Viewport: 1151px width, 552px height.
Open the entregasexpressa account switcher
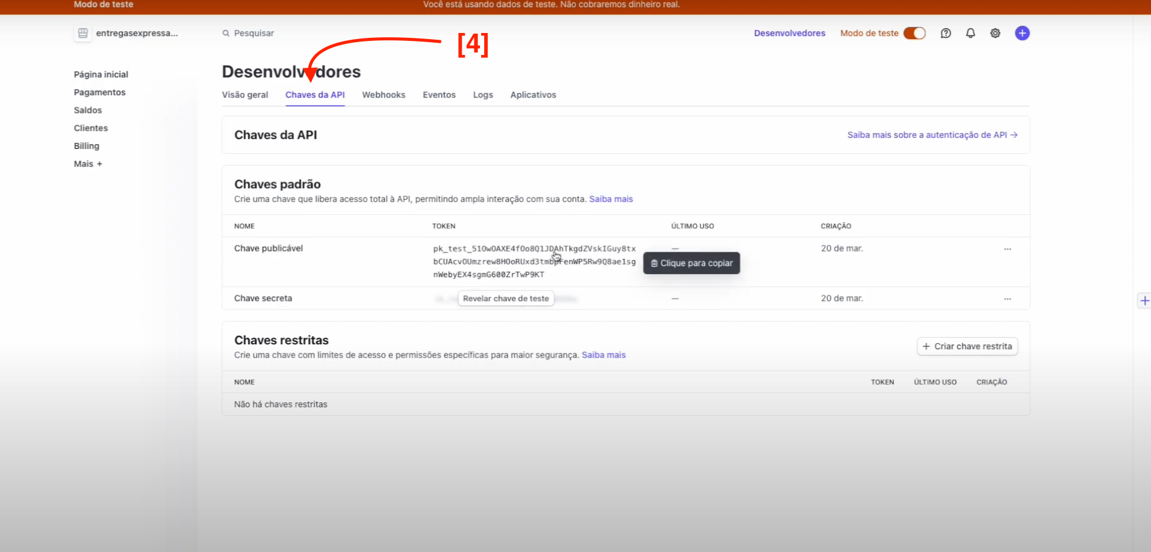137,33
